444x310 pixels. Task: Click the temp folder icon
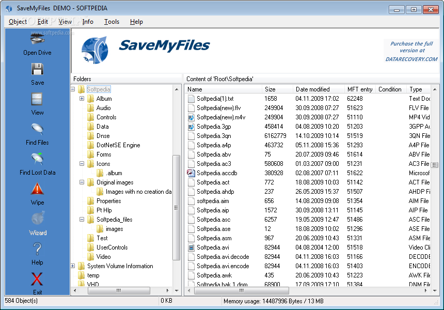81,275
